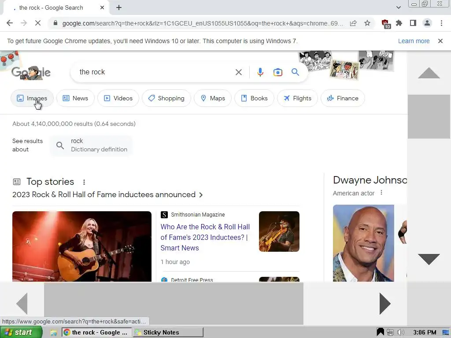Open the file explorer taskbar icon
Viewport: 451px width, 338px height.
tap(53, 333)
